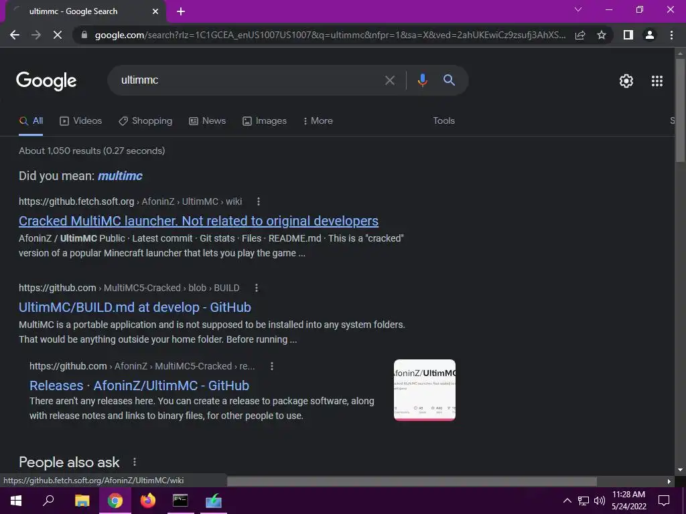
Task: Click the lock icon in address bar
Action: [x=84, y=35]
